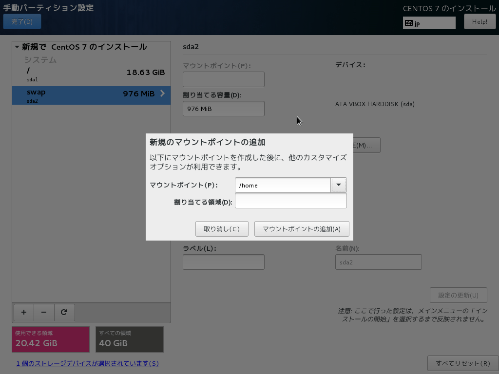Click the dark すべての領域 40 GiB block
Viewport: 499px width, 374px height.
129,339
